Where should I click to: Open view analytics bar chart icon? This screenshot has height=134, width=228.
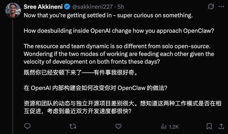pyautogui.click(x=164, y=126)
